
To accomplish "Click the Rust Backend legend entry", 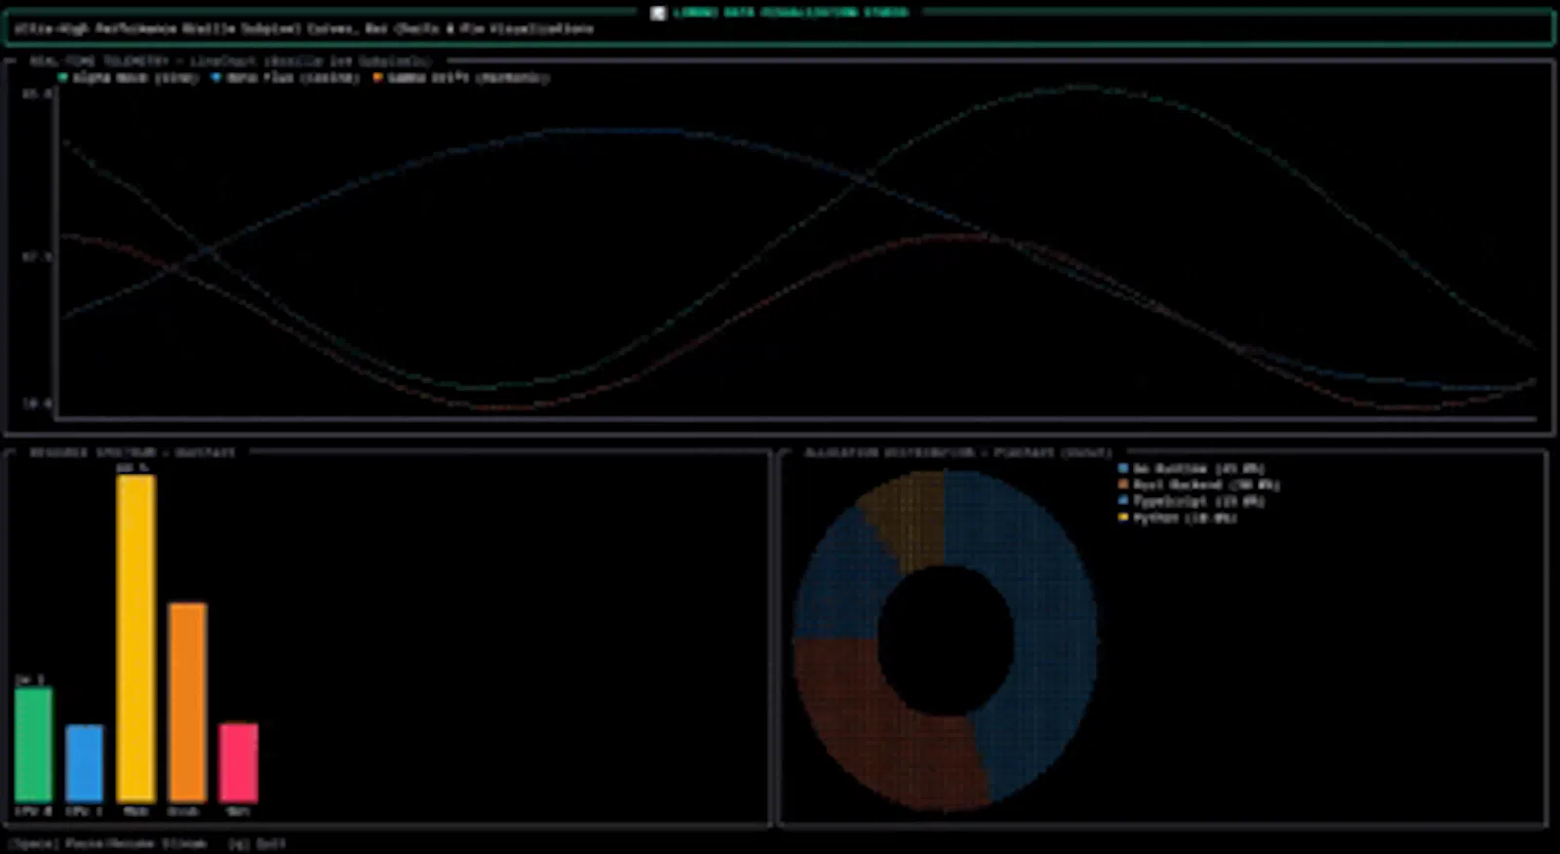I will (x=1198, y=485).
